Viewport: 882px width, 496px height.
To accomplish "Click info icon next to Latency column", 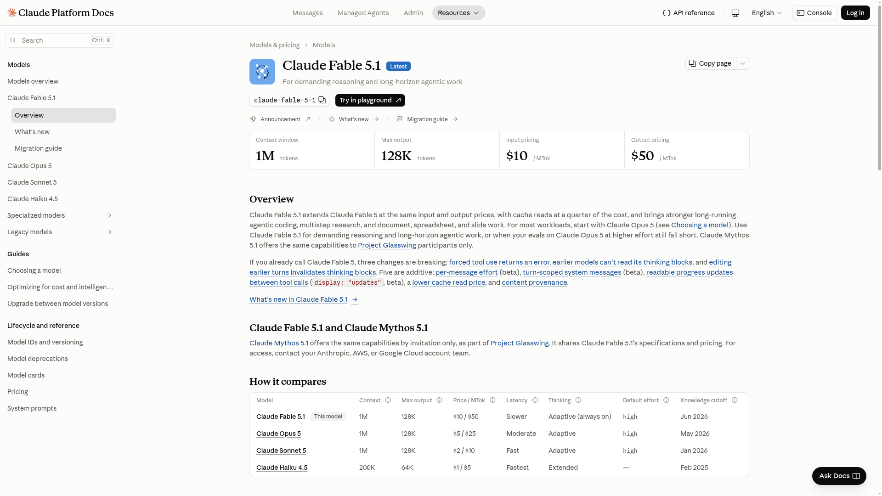I will coord(535,400).
